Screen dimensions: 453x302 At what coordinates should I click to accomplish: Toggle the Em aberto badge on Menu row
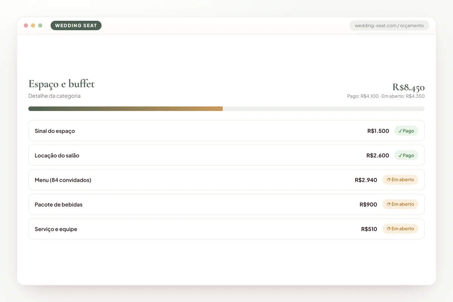pyautogui.click(x=400, y=180)
